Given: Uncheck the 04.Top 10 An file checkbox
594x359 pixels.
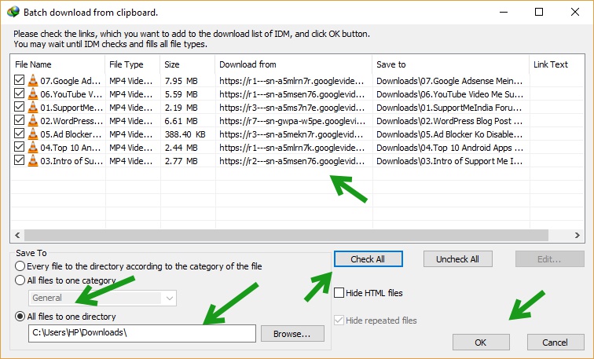Looking at the screenshot, I should pyautogui.click(x=20, y=147).
